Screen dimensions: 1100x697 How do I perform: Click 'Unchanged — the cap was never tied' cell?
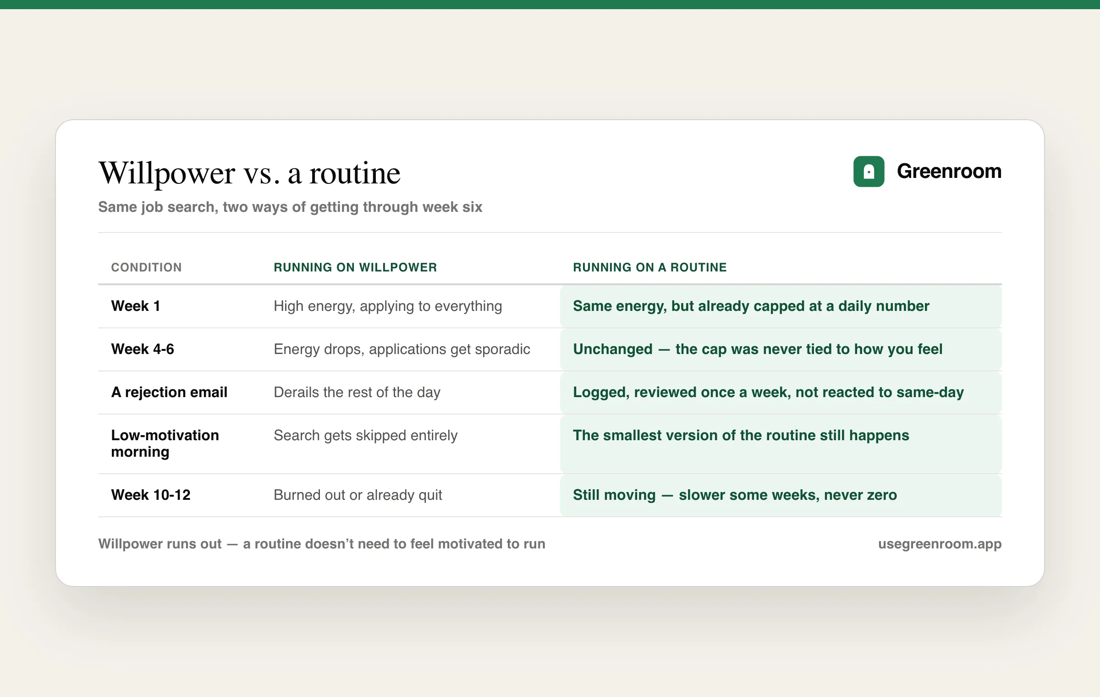click(781, 349)
